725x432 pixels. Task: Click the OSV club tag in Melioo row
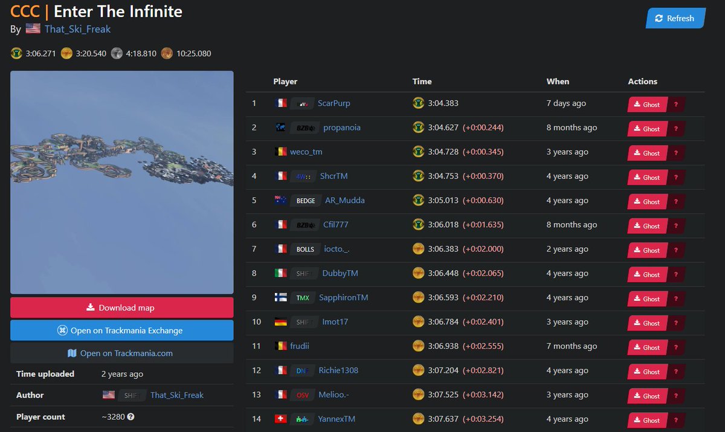[x=302, y=395]
